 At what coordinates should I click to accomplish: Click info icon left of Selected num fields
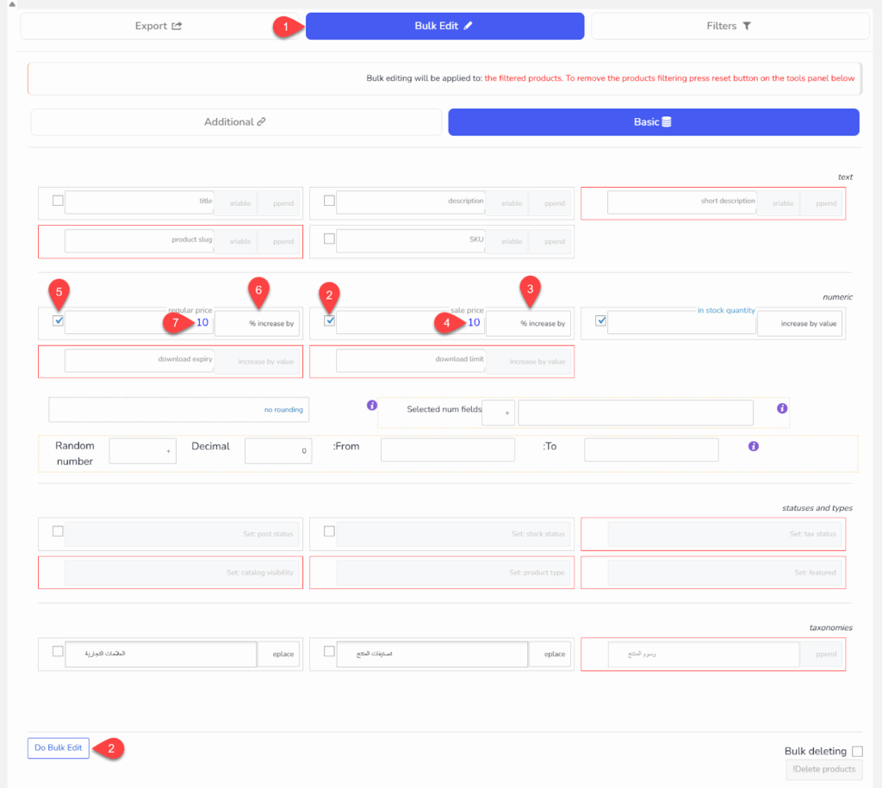point(372,405)
